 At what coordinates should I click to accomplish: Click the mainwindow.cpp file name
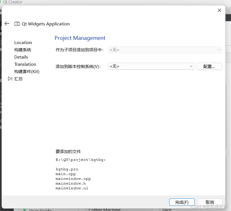pyautogui.click(x=73, y=179)
